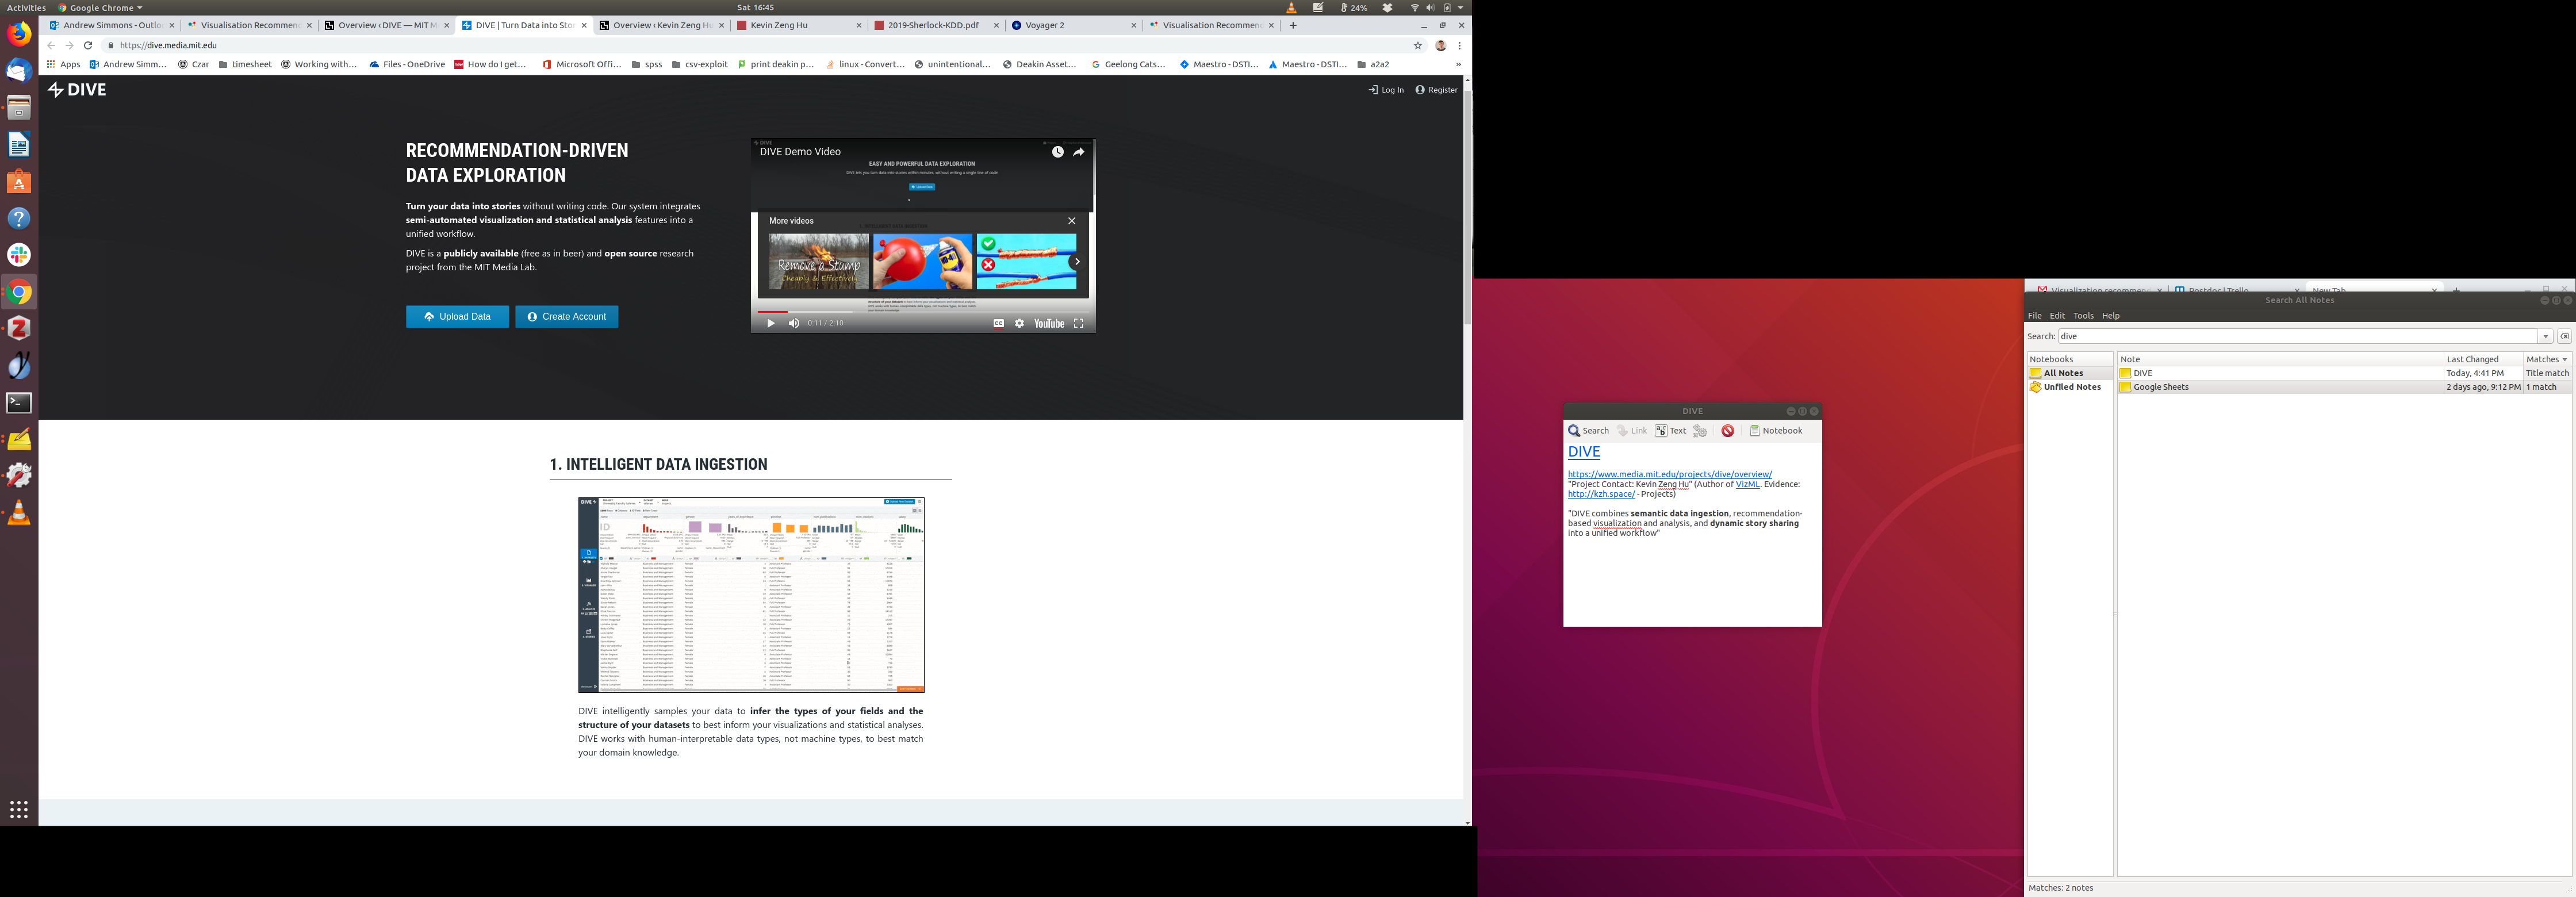Click the video share arrow icon
Screen dimensions: 2576x897
(1078, 152)
